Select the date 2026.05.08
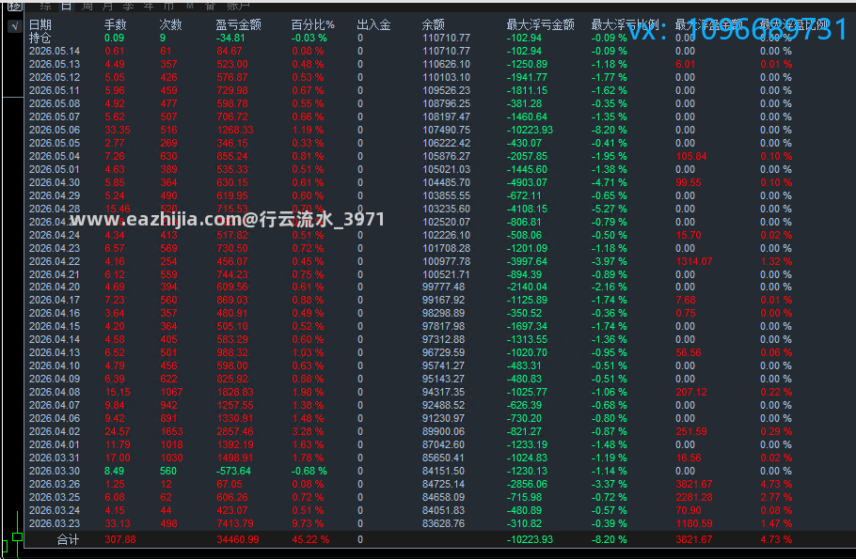 click(55, 103)
